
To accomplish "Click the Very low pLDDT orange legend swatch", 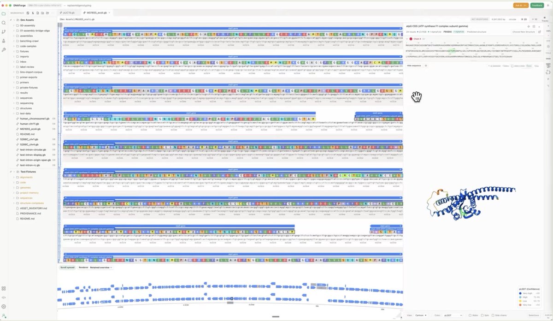I will click(x=520, y=305).
